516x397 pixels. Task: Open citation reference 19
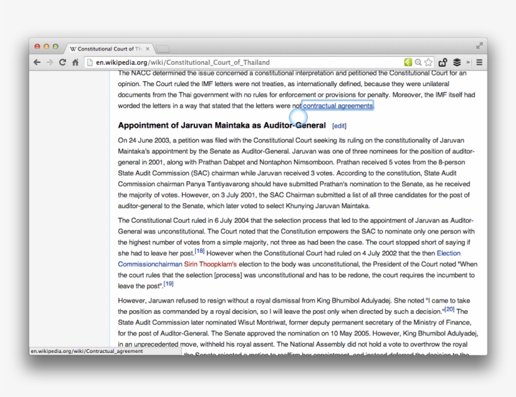click(x=169, y=284)
